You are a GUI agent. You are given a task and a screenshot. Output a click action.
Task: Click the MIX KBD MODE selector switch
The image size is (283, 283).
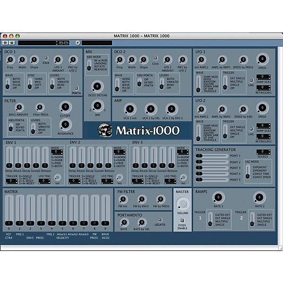89,65
